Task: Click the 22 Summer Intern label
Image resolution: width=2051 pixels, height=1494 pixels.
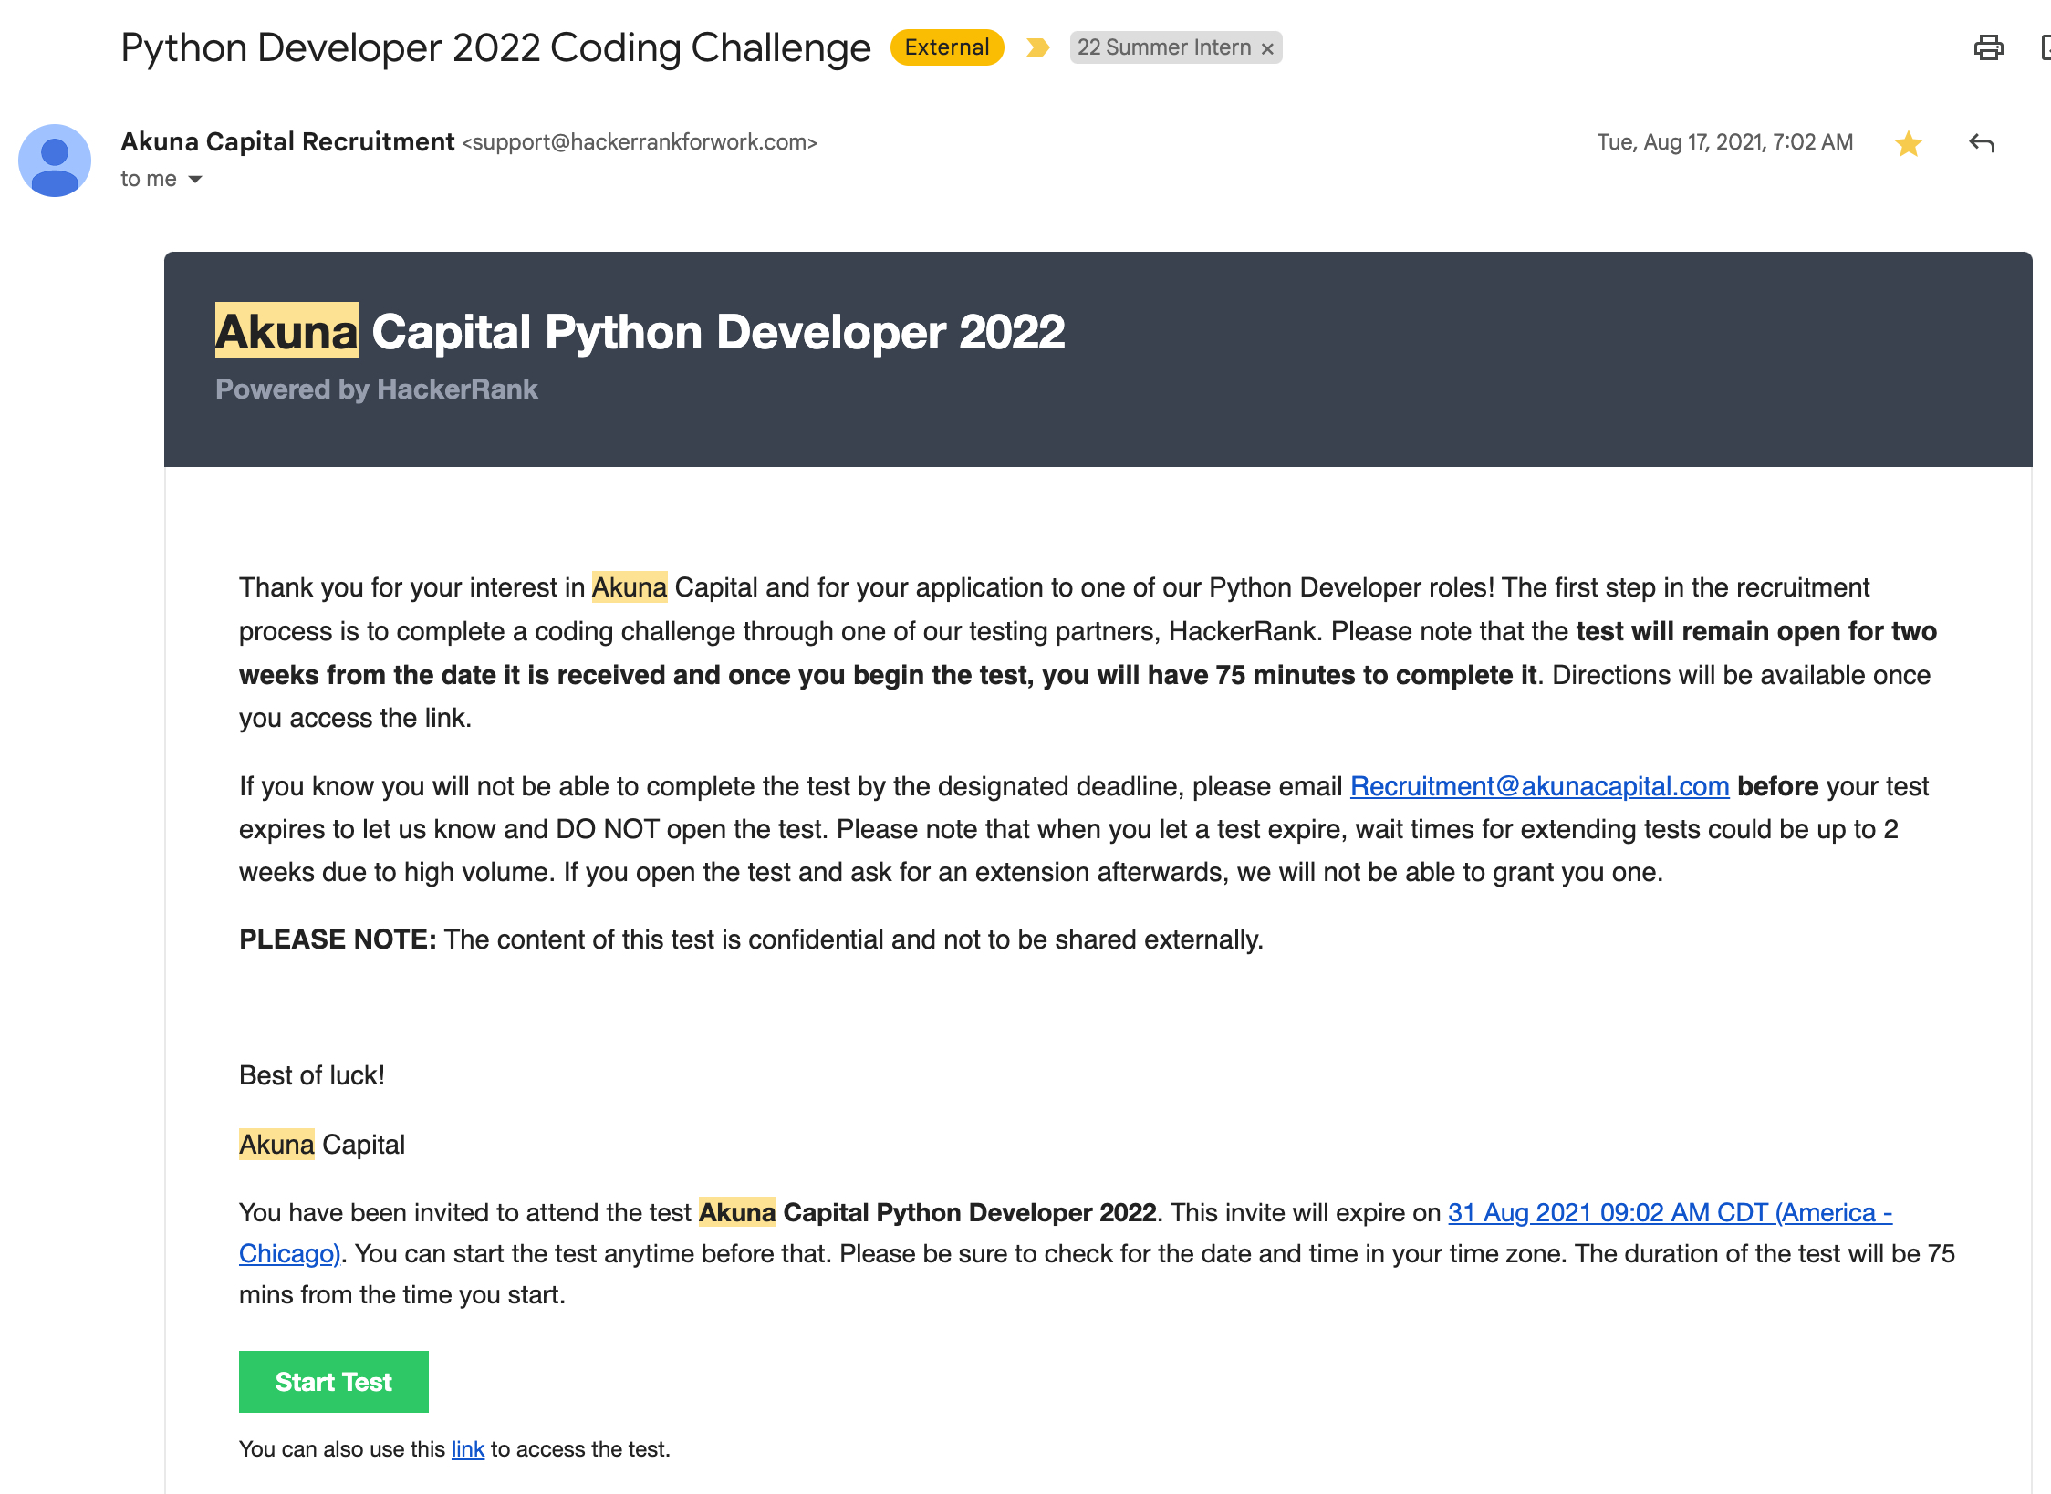Action: (1163, 47)
